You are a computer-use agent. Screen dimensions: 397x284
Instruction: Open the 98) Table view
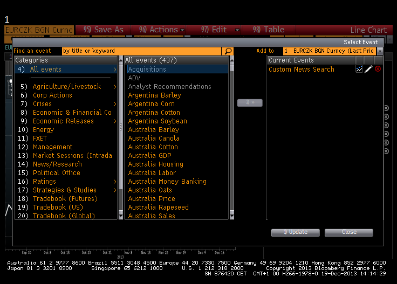pyautogui.click(x=269, y=30)
